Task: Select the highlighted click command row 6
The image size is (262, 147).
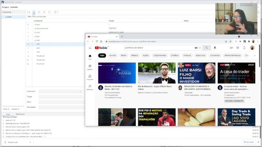Action: point(56,44)
